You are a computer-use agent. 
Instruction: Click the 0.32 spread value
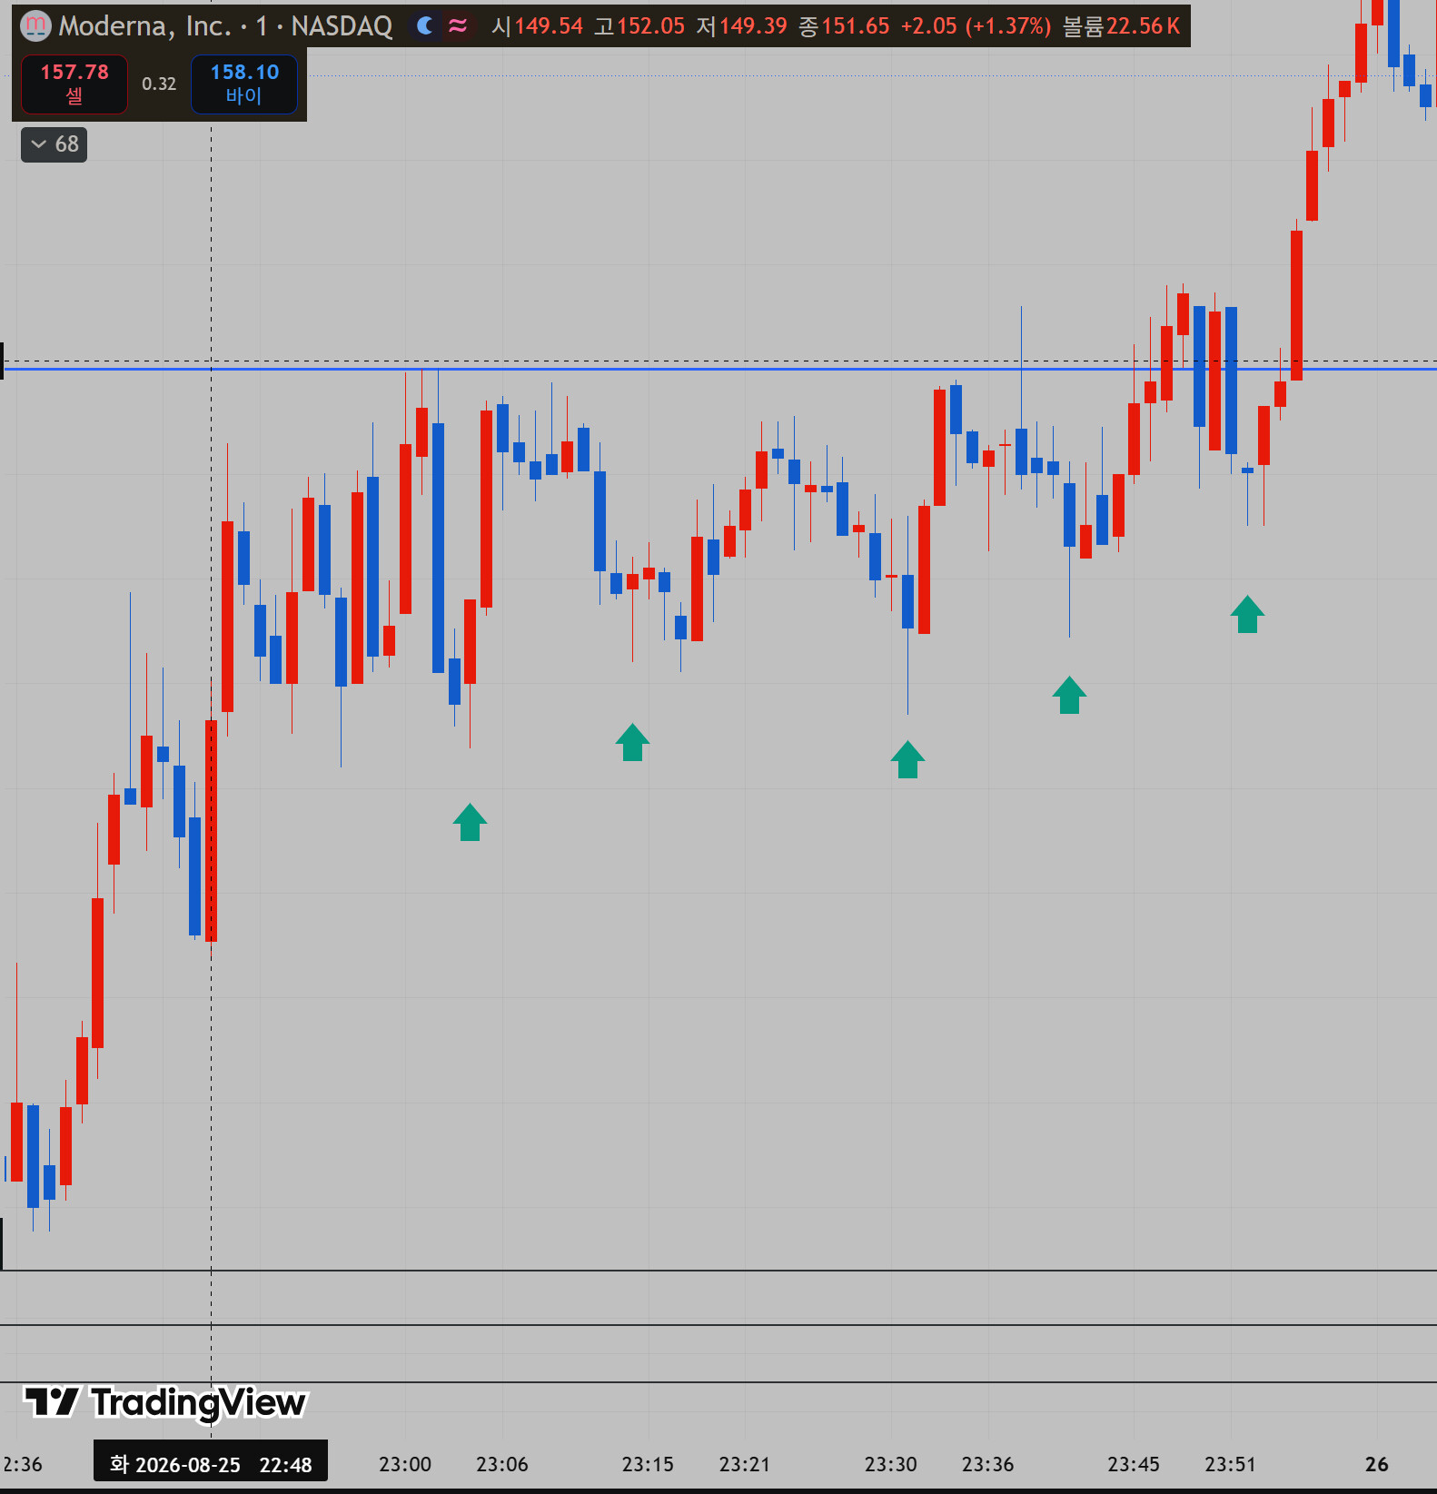[x=159, y=84]
